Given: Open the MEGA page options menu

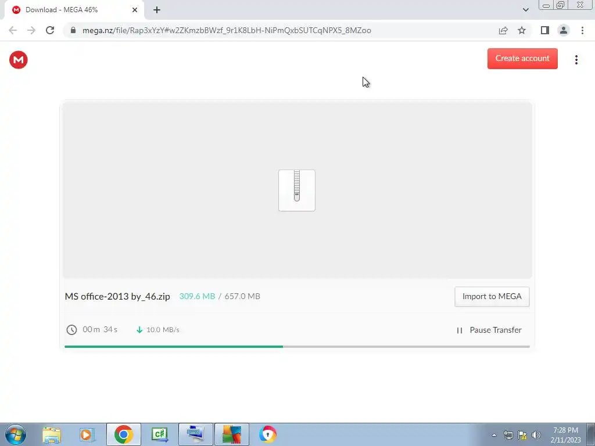Looking at the screenshot, I should (x=576, y=60).
